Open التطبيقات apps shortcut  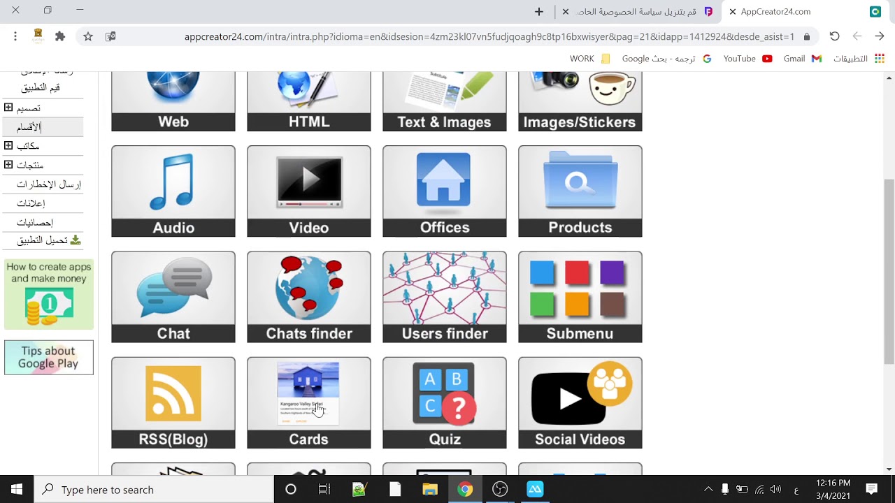pos(859,59)
